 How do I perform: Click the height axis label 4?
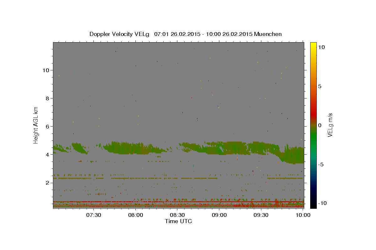(47, 155)
